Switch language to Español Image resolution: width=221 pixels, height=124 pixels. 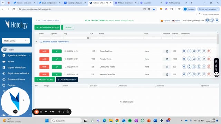tap(165, 21)
